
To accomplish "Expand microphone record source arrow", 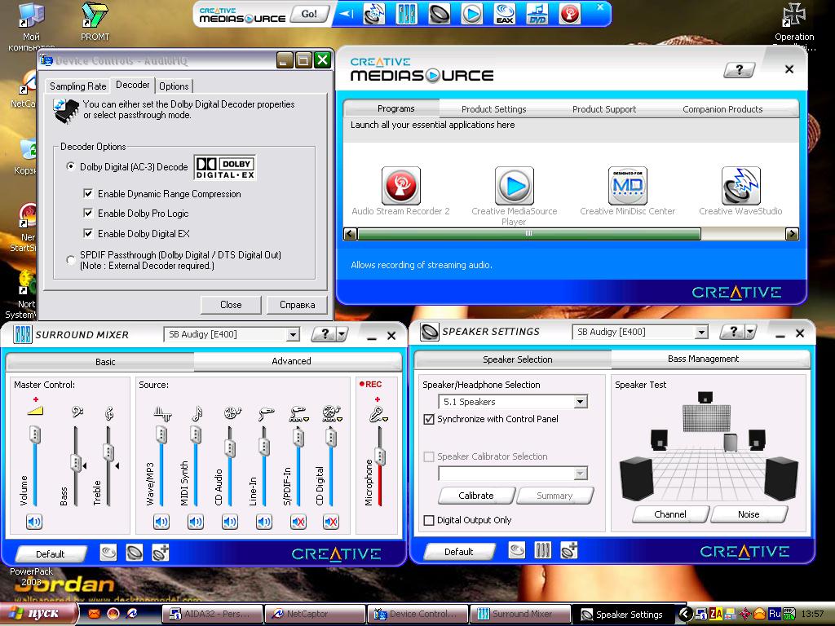I will coord(385,420).
